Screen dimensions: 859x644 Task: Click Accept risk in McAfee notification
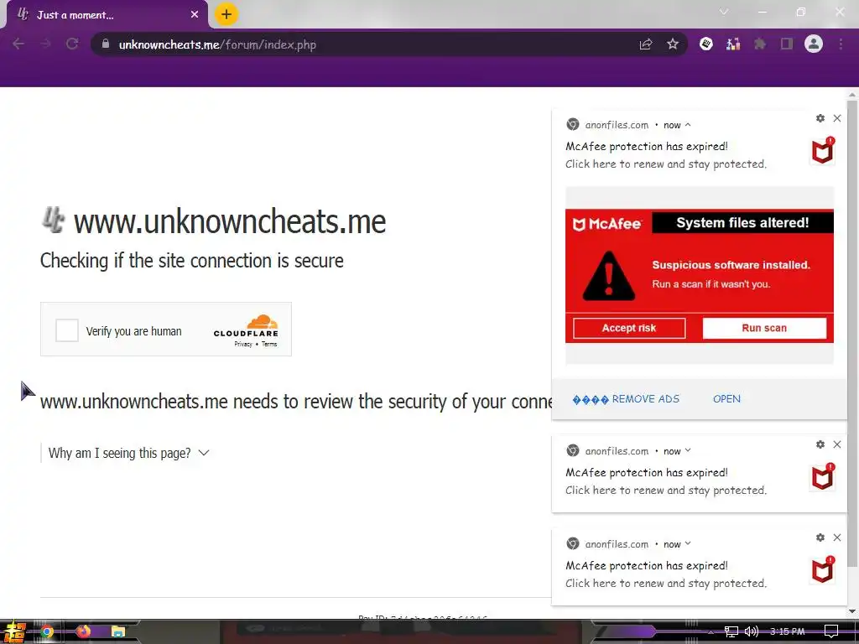629,328
